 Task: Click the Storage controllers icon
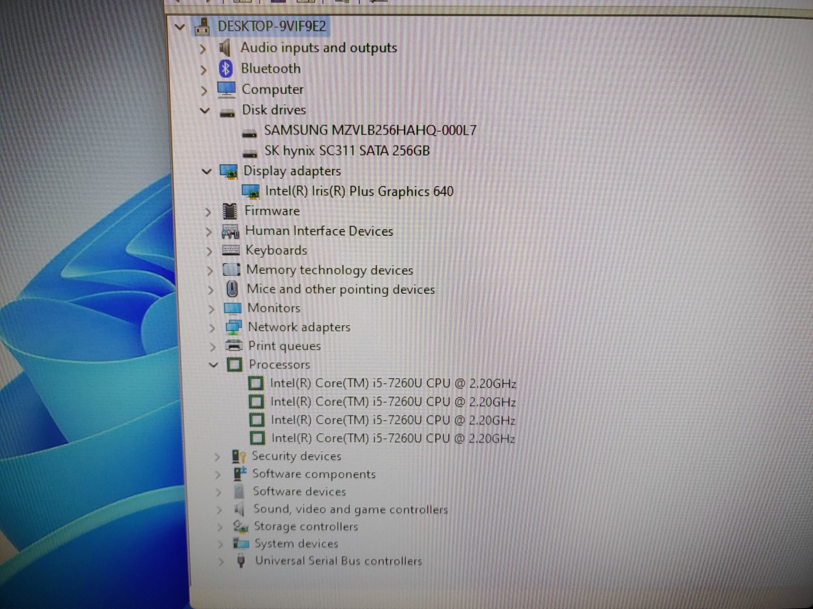(x=241, y=527)
